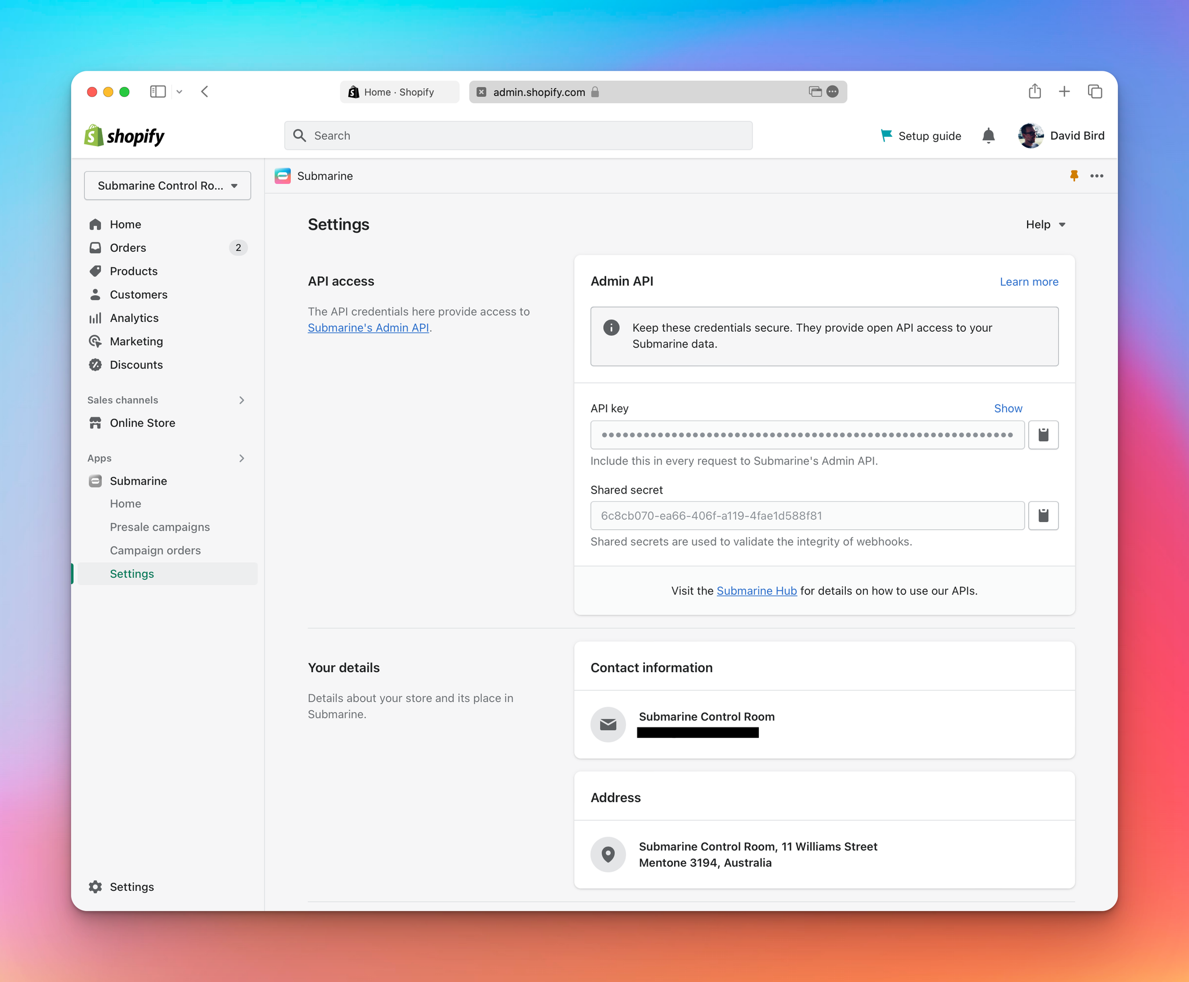Show the hidden API key
Screen dimensions: 1189x982
point(1008,408)
